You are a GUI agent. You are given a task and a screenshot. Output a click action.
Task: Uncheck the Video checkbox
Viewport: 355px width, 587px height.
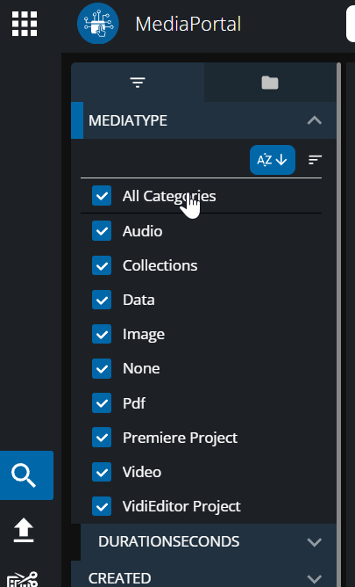102,472
